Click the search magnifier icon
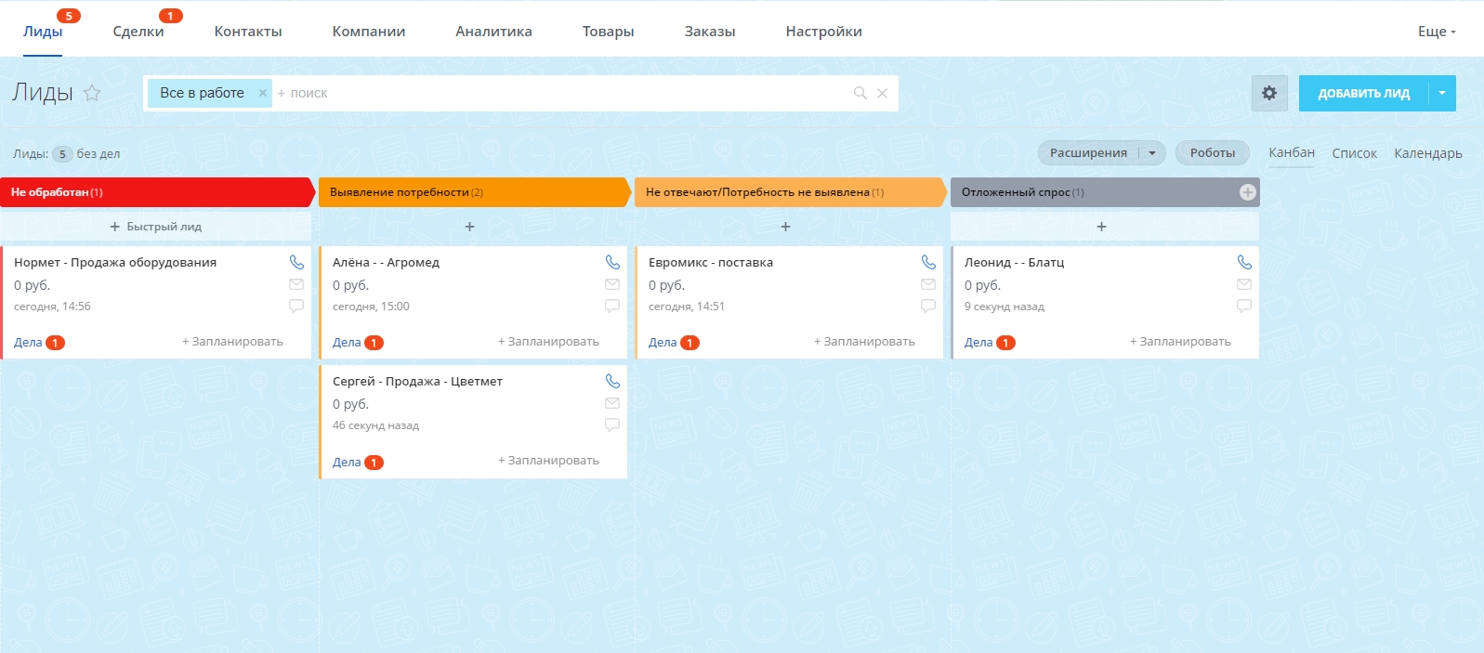 click(x=860, y=93)
